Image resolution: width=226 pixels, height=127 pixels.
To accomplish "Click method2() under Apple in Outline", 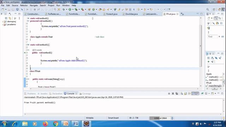I will point(213,80).
